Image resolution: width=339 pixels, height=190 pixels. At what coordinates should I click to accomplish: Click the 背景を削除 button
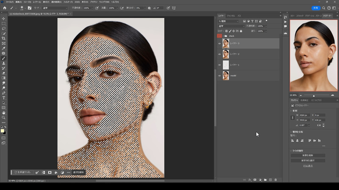tap(308, 155)
